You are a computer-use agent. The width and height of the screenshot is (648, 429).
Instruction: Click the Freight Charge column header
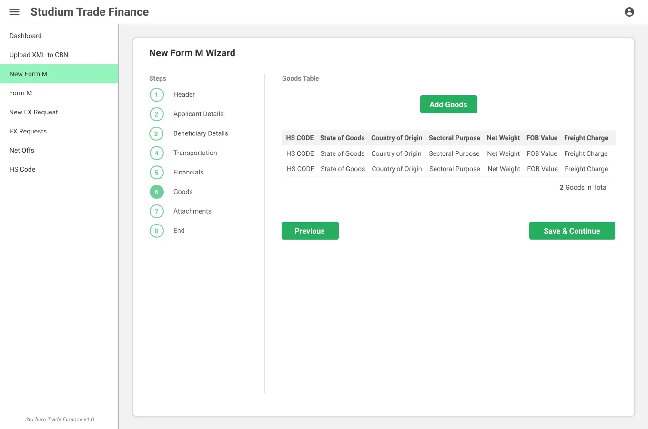click(x=586, y=138)
